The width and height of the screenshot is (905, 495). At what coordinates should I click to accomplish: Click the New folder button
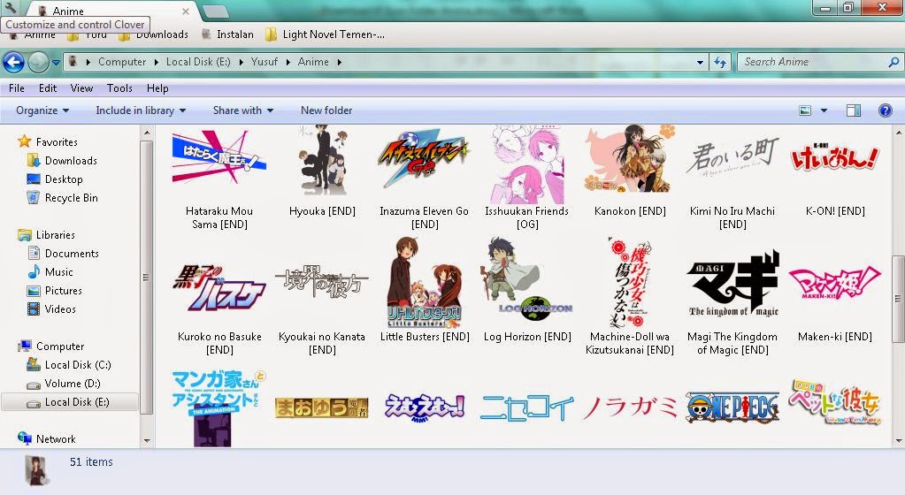tap(326, 110)
